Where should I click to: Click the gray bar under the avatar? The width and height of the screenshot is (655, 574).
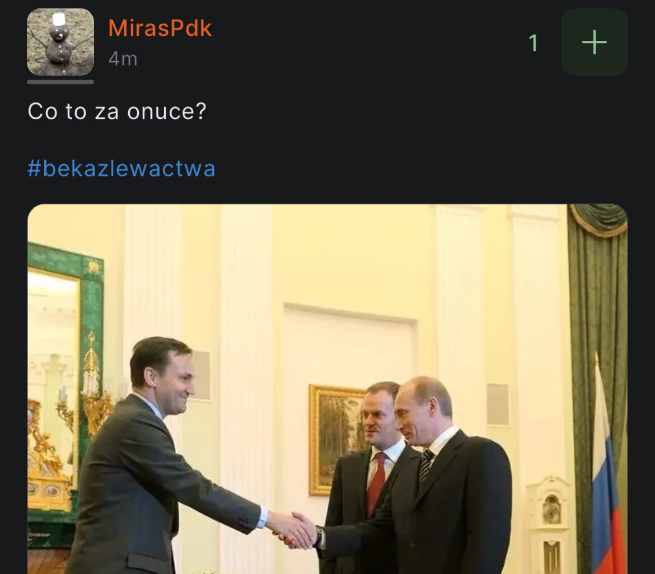(60, 82)
